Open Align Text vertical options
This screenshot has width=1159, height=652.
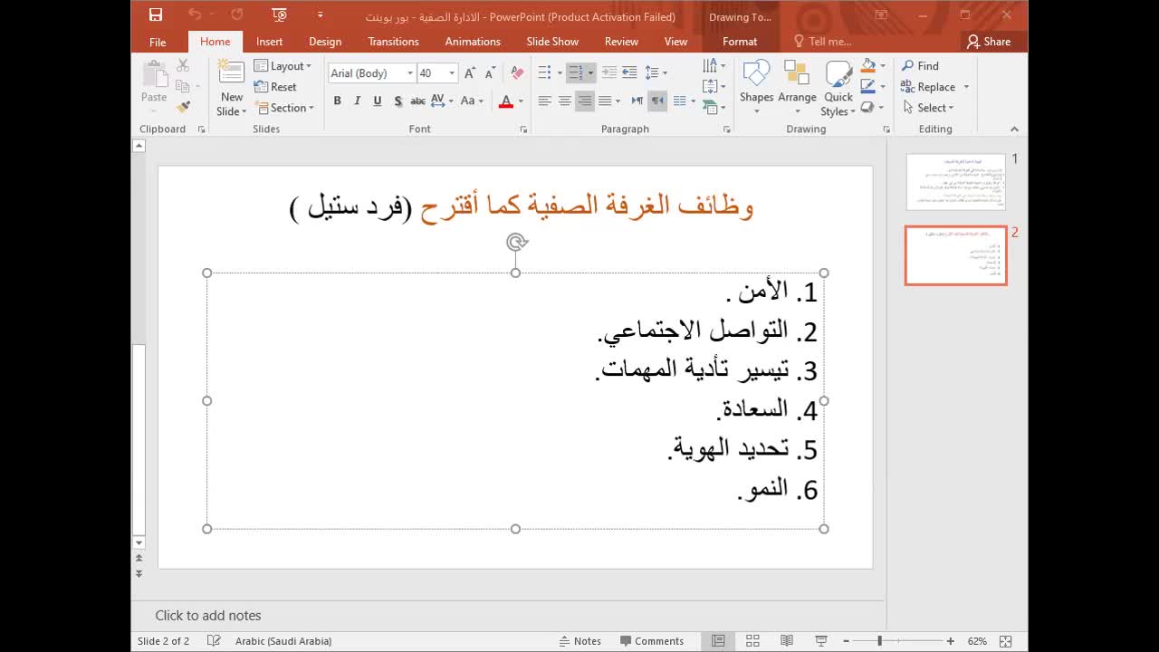point(714,86)
